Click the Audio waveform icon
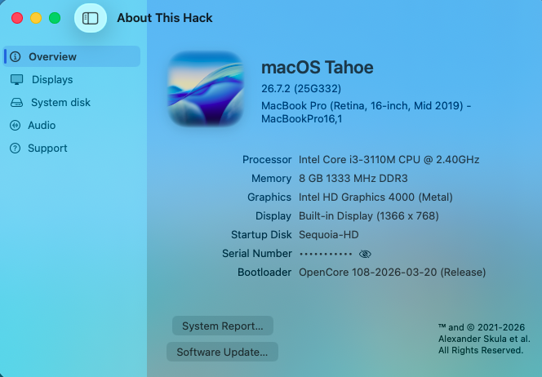The width and height of the screenshot is (542, 377). 16,125
